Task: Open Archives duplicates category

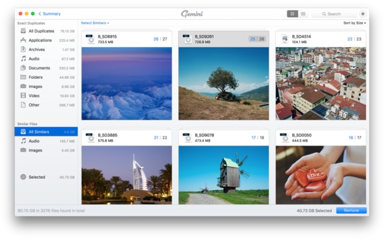Action: coord(46,50)
